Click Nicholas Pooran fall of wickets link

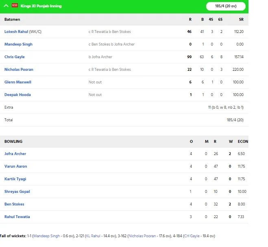pyautogui.click(x=142, y=236)
